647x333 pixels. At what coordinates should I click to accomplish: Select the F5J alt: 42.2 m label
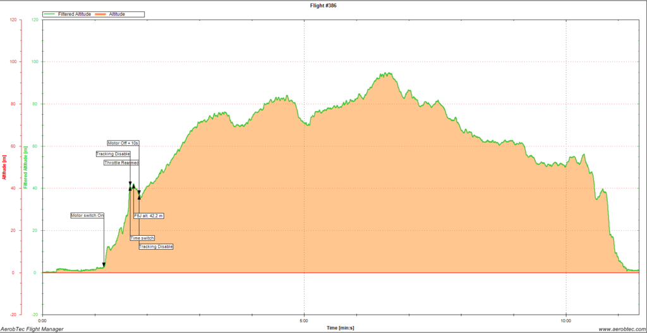coord(149,216)
